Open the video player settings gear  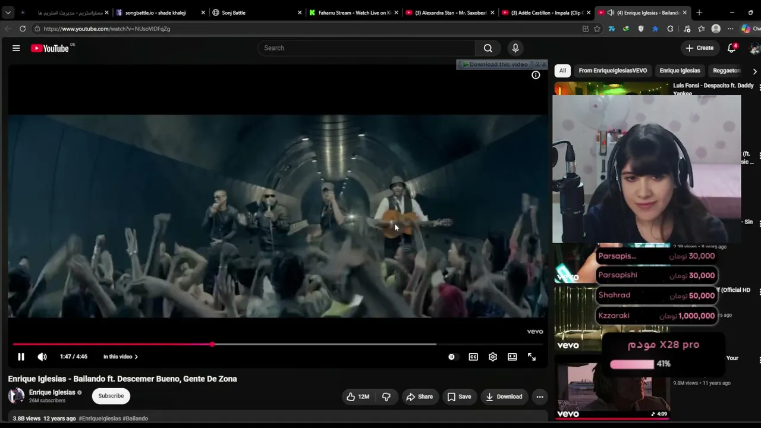click(x=493, y=357)
